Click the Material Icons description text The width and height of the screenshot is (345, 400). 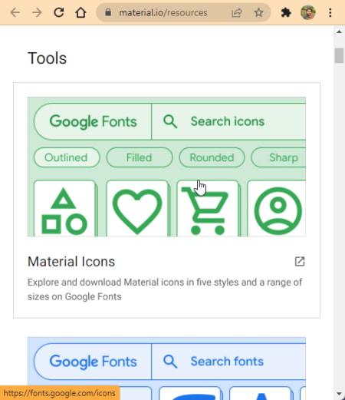tap(165, 289)
